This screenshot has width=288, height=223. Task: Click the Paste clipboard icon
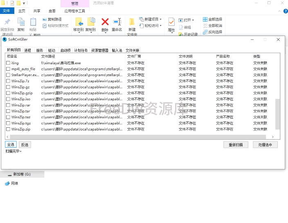33,22
